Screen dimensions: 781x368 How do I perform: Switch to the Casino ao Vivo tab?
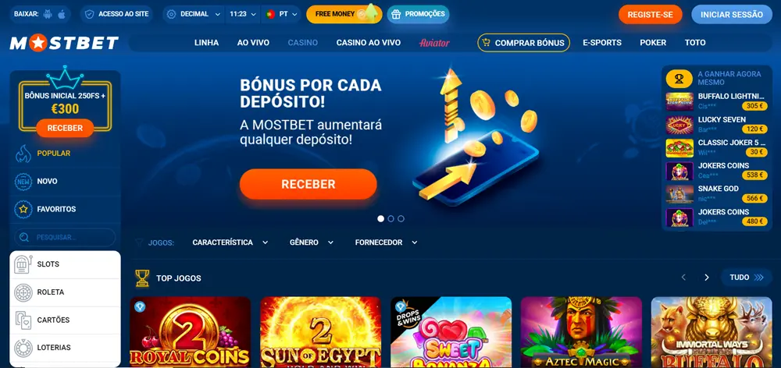tap(369, 43)
